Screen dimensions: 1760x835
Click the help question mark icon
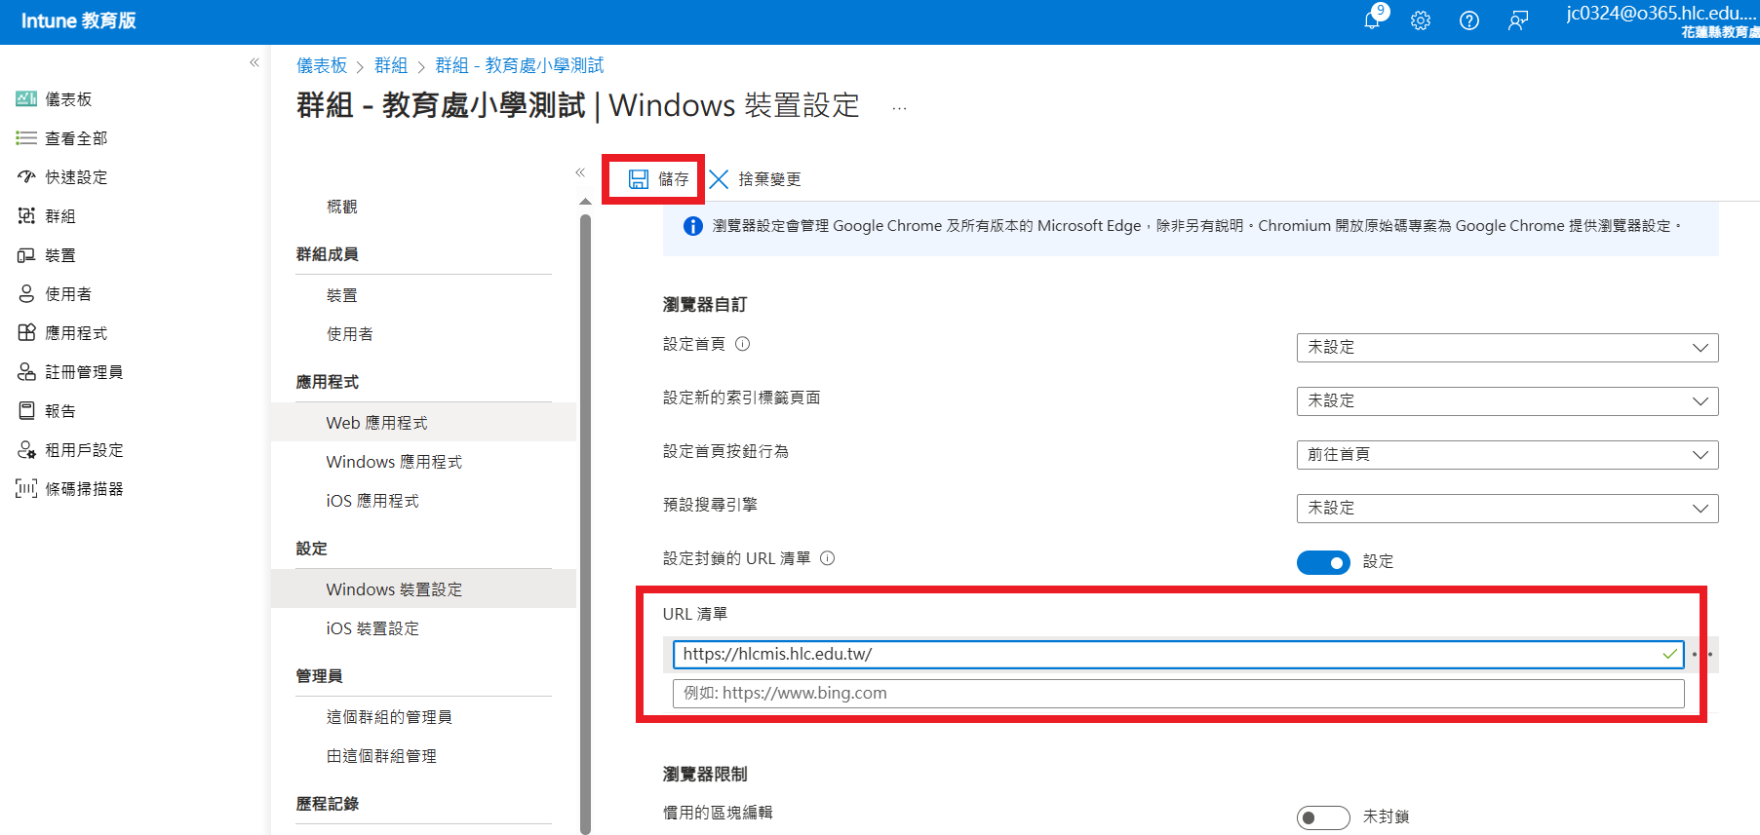(1469, 20)
